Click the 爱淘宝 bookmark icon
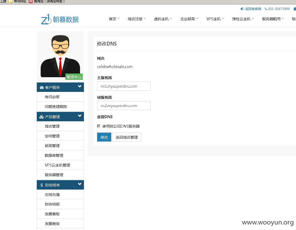The width and height of the screenshot is (296, 230). point(31,1)
